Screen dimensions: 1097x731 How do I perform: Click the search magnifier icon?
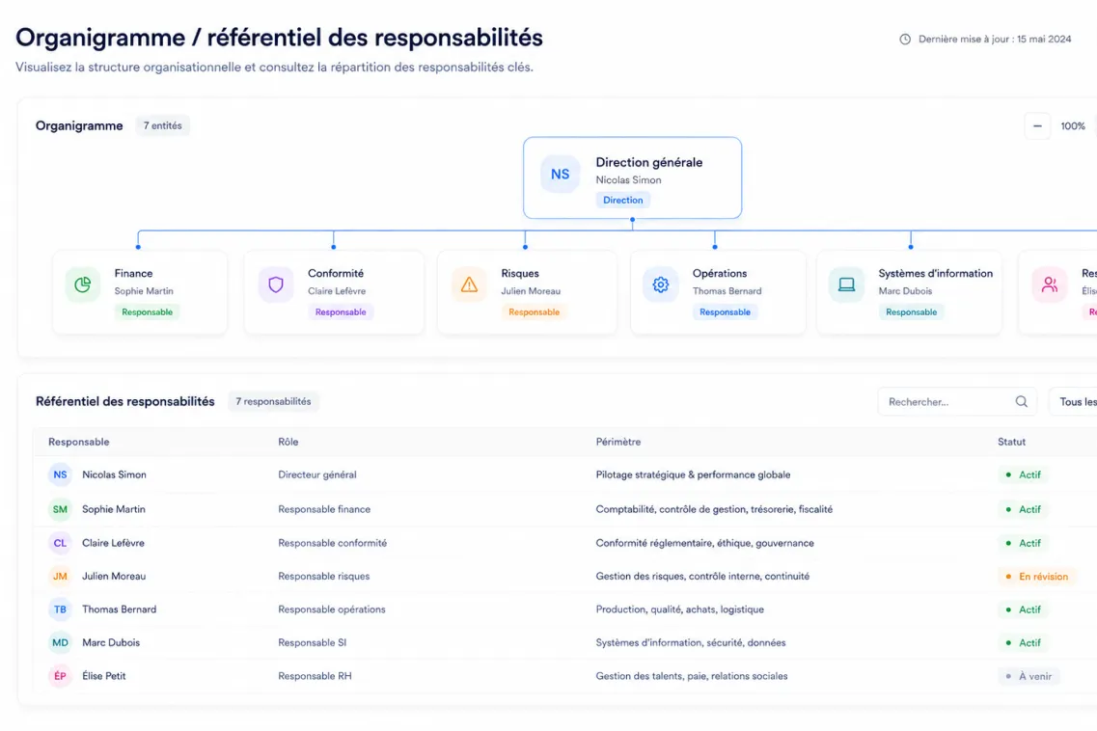point(1022,401)
